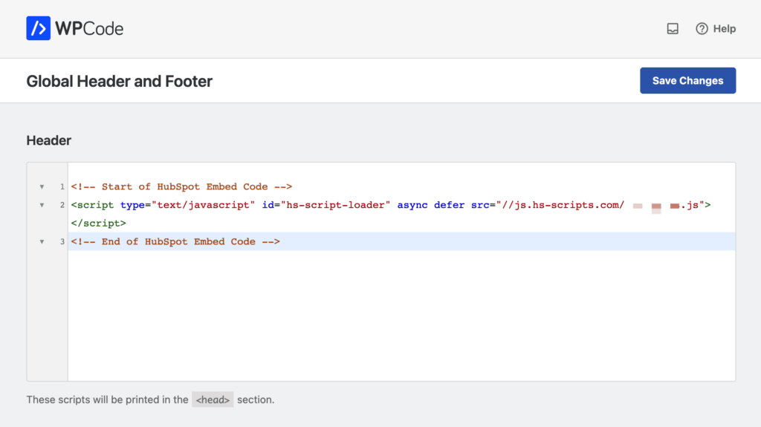
Task: Click the js.hs-scripts.com src URL
Action: [x=600, y=205]
